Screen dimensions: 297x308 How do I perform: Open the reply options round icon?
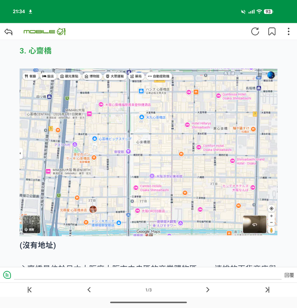click(x=7, y=275)
